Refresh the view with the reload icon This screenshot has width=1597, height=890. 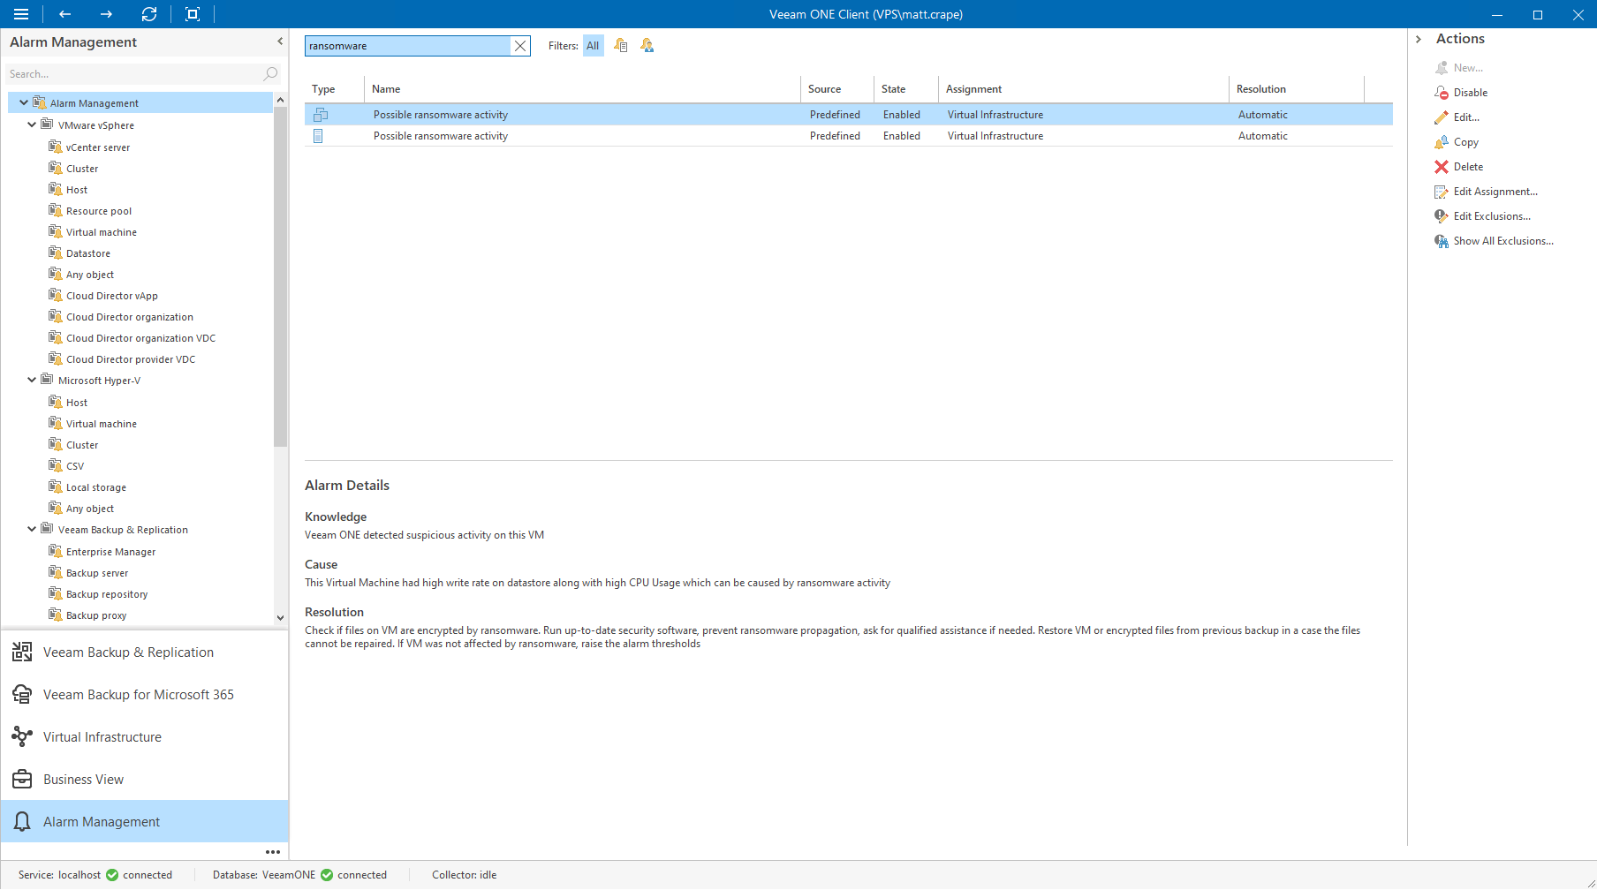(149, 14)
